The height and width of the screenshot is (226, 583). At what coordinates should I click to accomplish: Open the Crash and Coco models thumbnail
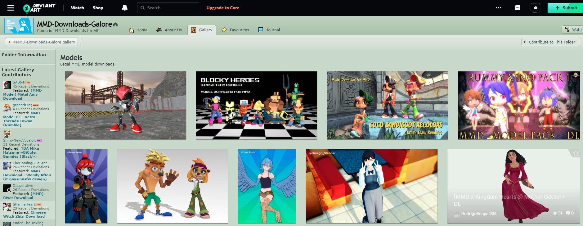(x=173, y=186)
